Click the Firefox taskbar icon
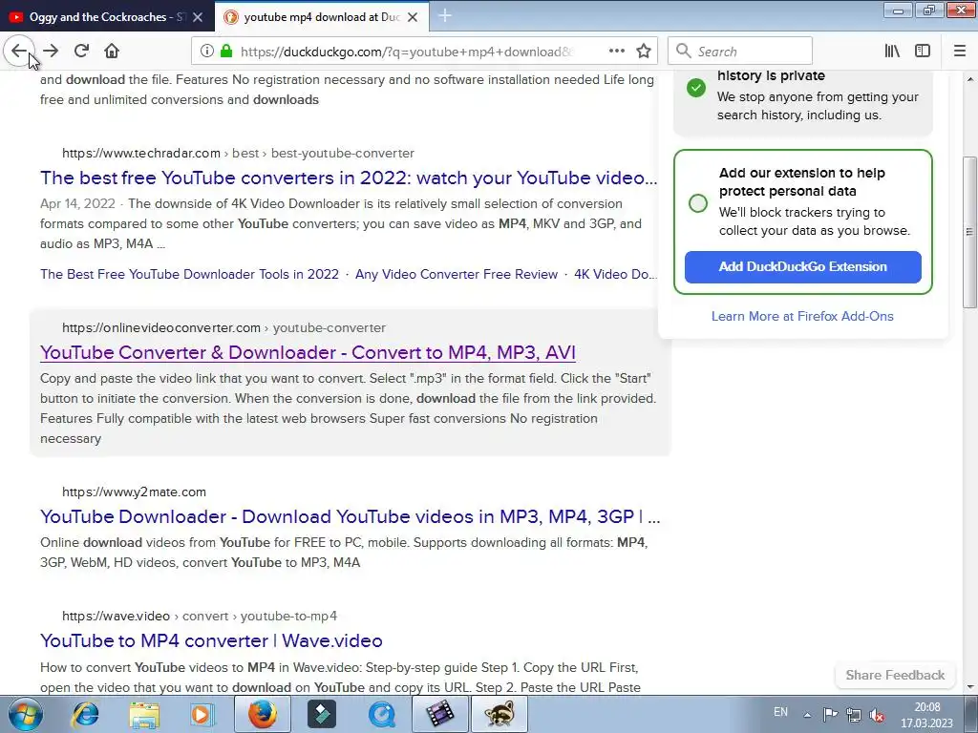Image resolution: width=978 pixels, height=733 pixels. 263,714
